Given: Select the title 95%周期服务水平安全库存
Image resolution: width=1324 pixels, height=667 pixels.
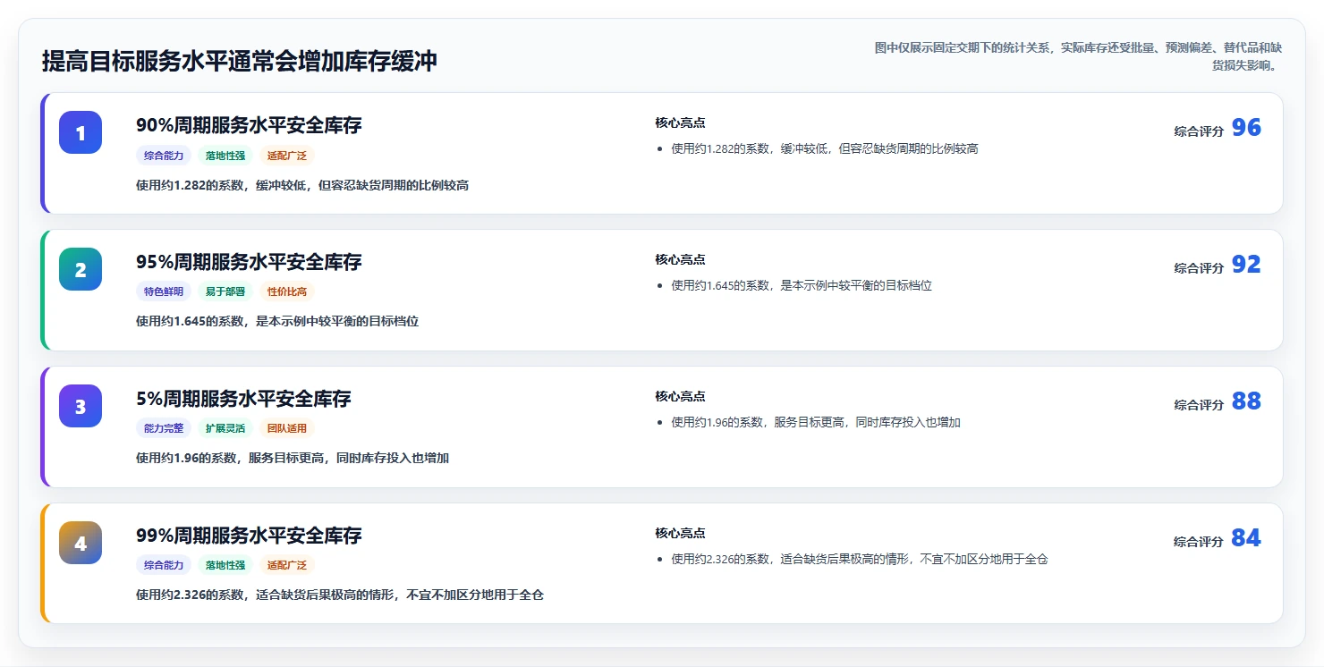Looking at the screenshot, I should [x=249, y=262].
